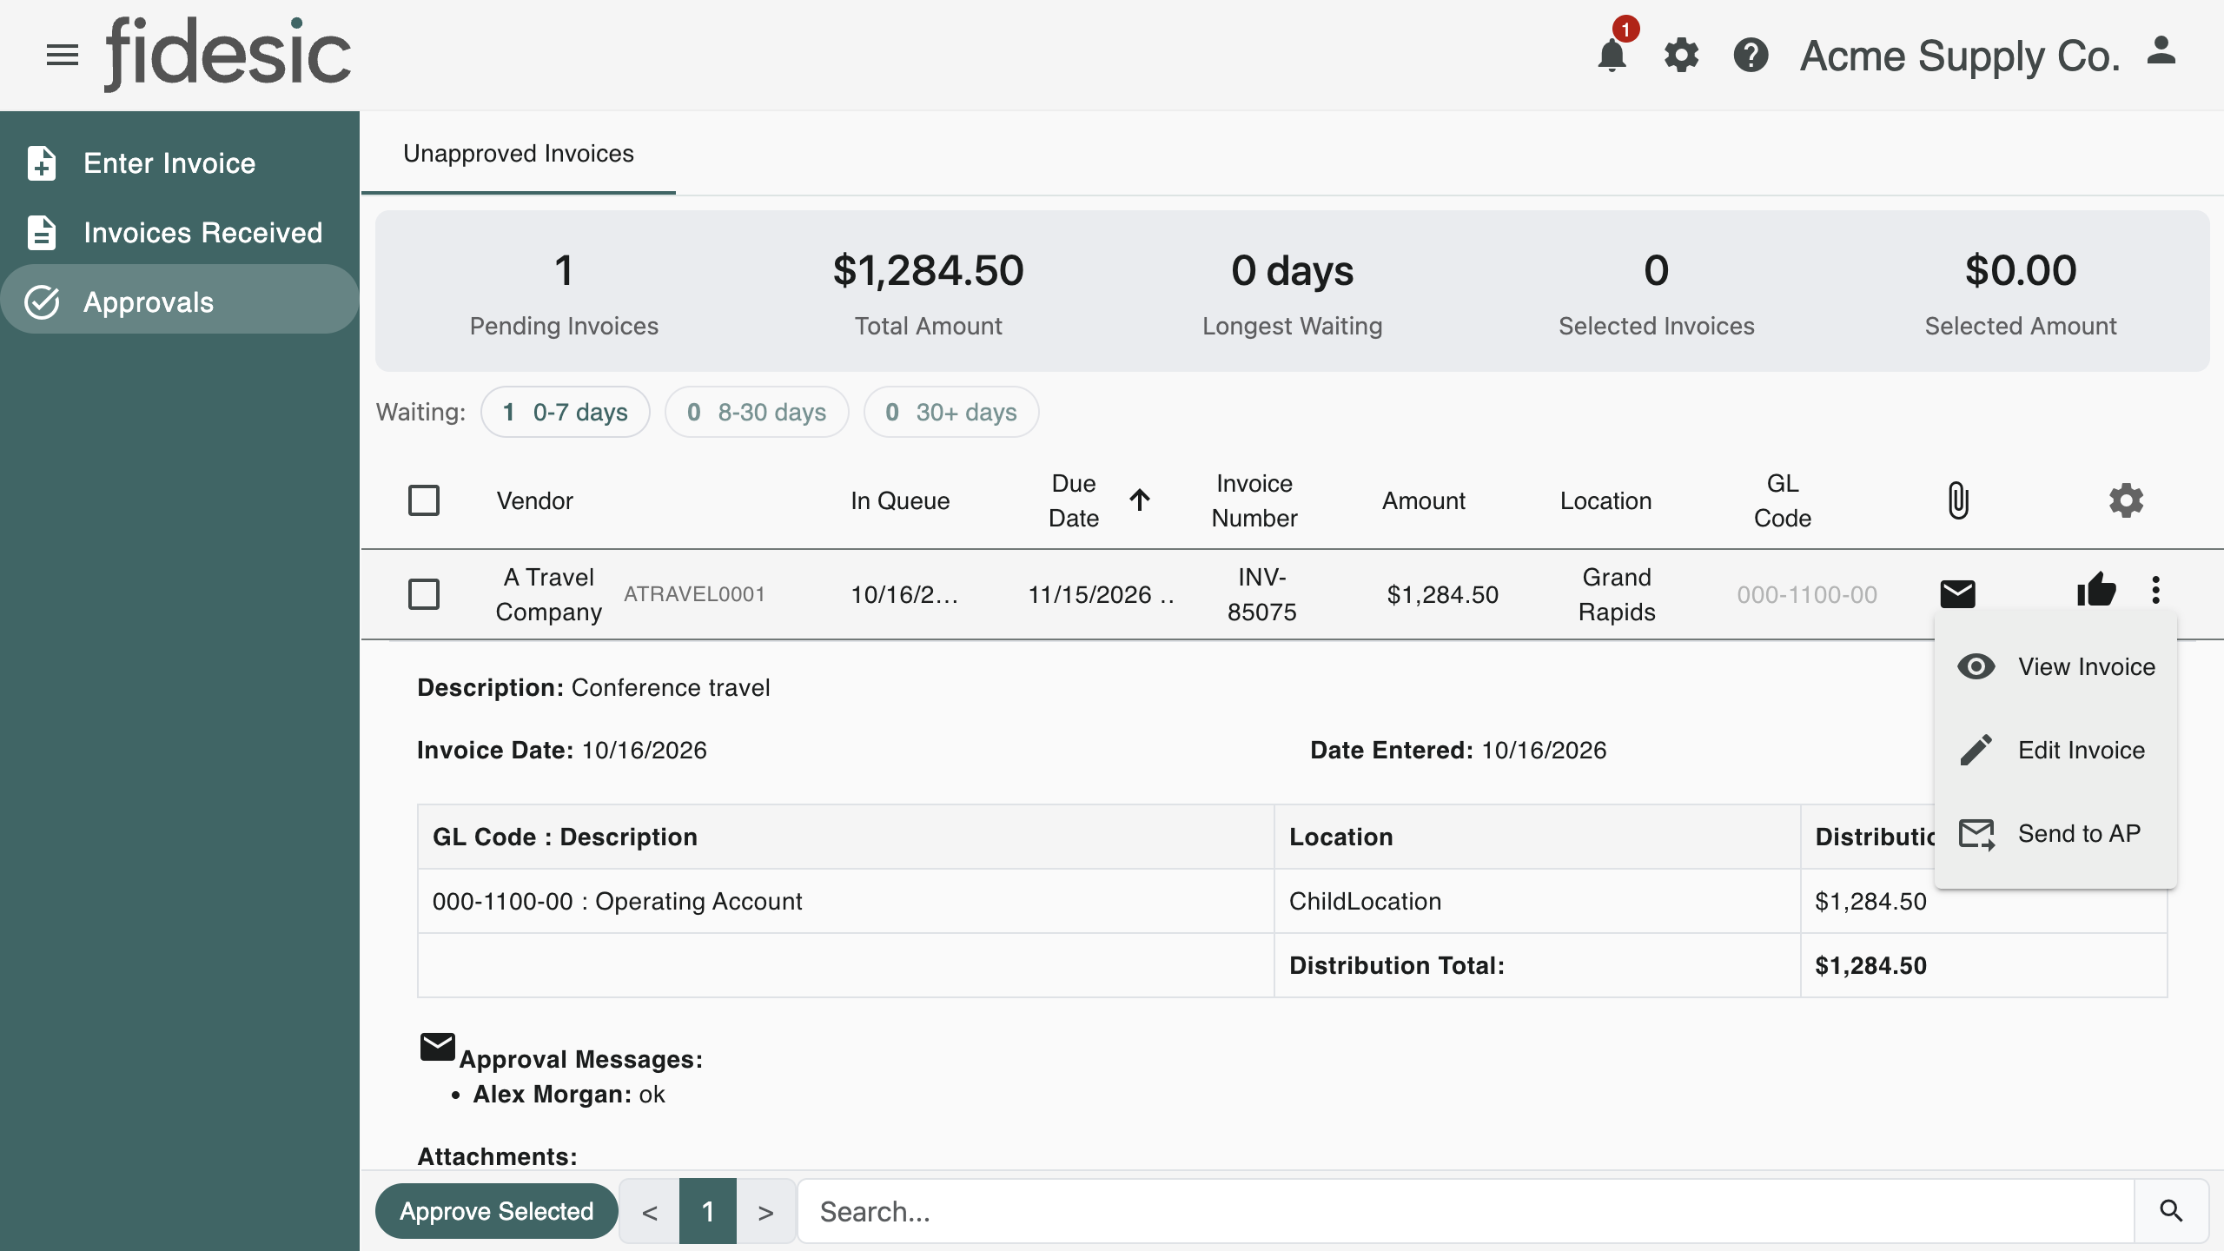This screenshot has height=1251, width=2224.
Task: Open the settings gear in the header
Action: [x=1681, y=56]
